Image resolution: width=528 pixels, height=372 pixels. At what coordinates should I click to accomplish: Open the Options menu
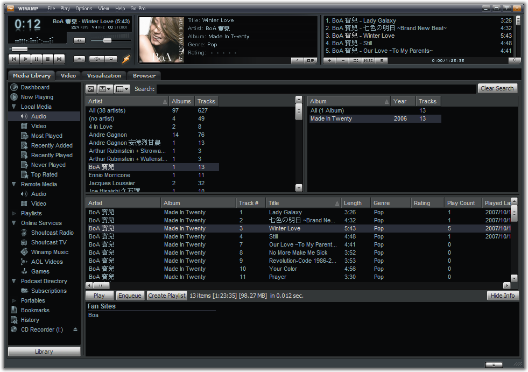[83, 9]
